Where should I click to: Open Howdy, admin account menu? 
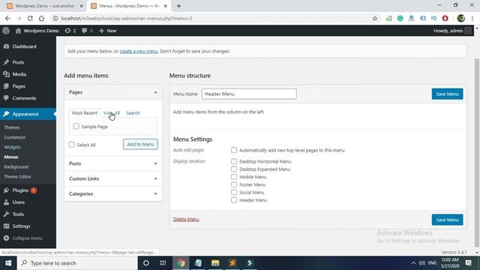(451, 31)
